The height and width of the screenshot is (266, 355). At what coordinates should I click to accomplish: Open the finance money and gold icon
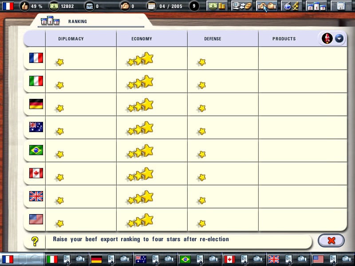(x=217, y=6)
